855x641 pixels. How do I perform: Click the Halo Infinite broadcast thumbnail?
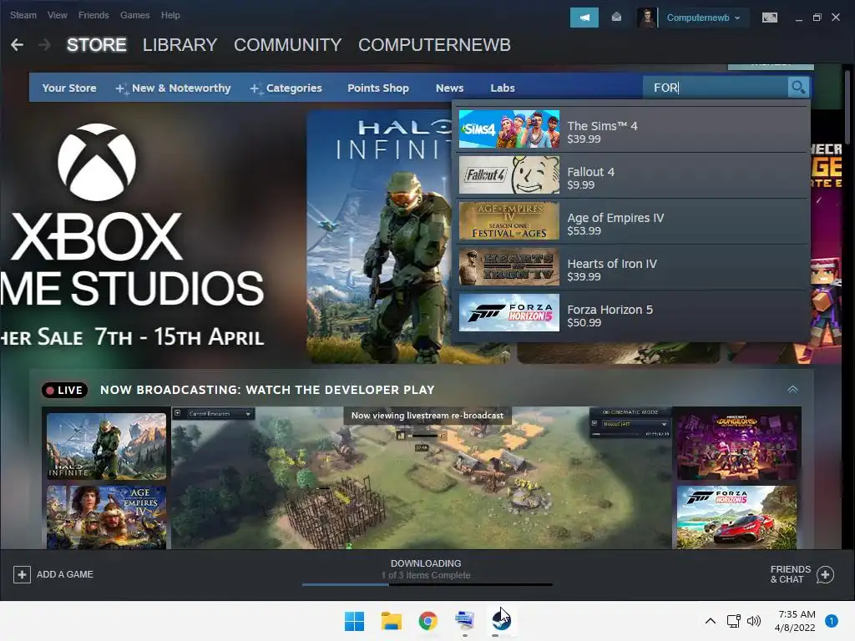pyautogui.click(x=106, y=447)
